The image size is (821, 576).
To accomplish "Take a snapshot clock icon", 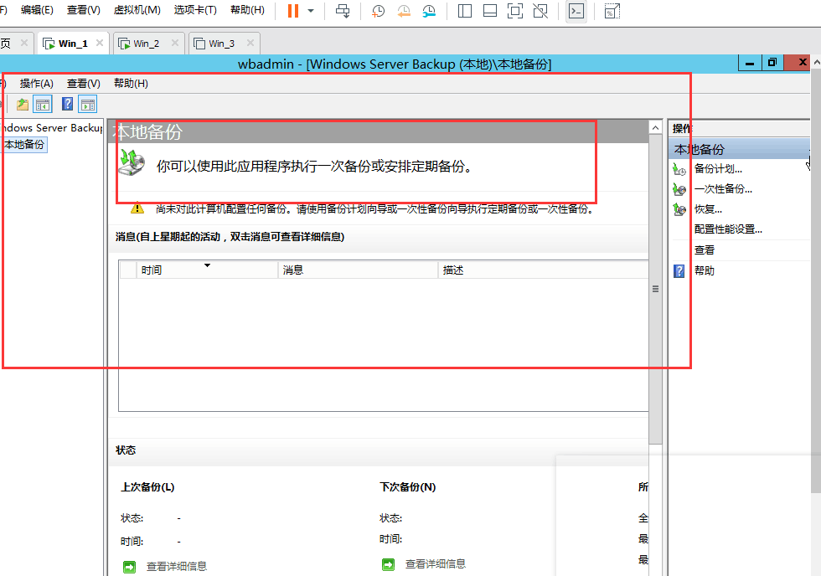I will pos(378,10).
